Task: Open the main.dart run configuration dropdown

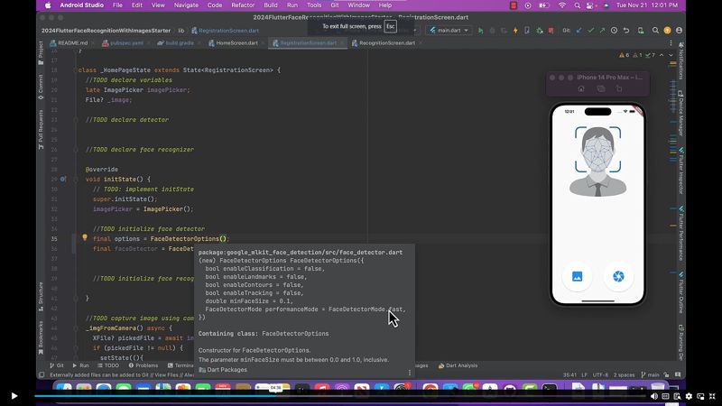Action: pos(449,31)
